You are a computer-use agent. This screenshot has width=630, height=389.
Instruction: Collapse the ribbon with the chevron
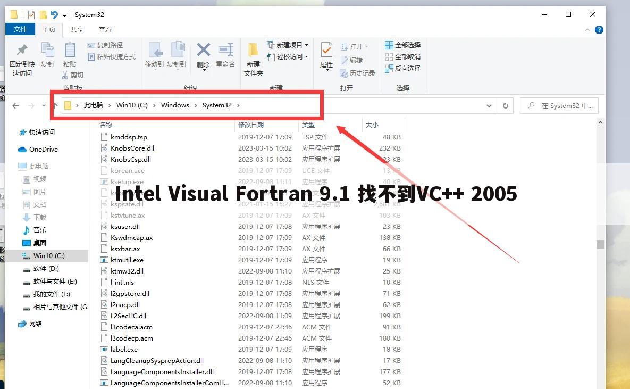tap(587, 30)
